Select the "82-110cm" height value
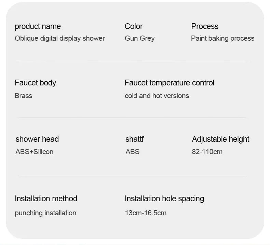 coord(207,152)
